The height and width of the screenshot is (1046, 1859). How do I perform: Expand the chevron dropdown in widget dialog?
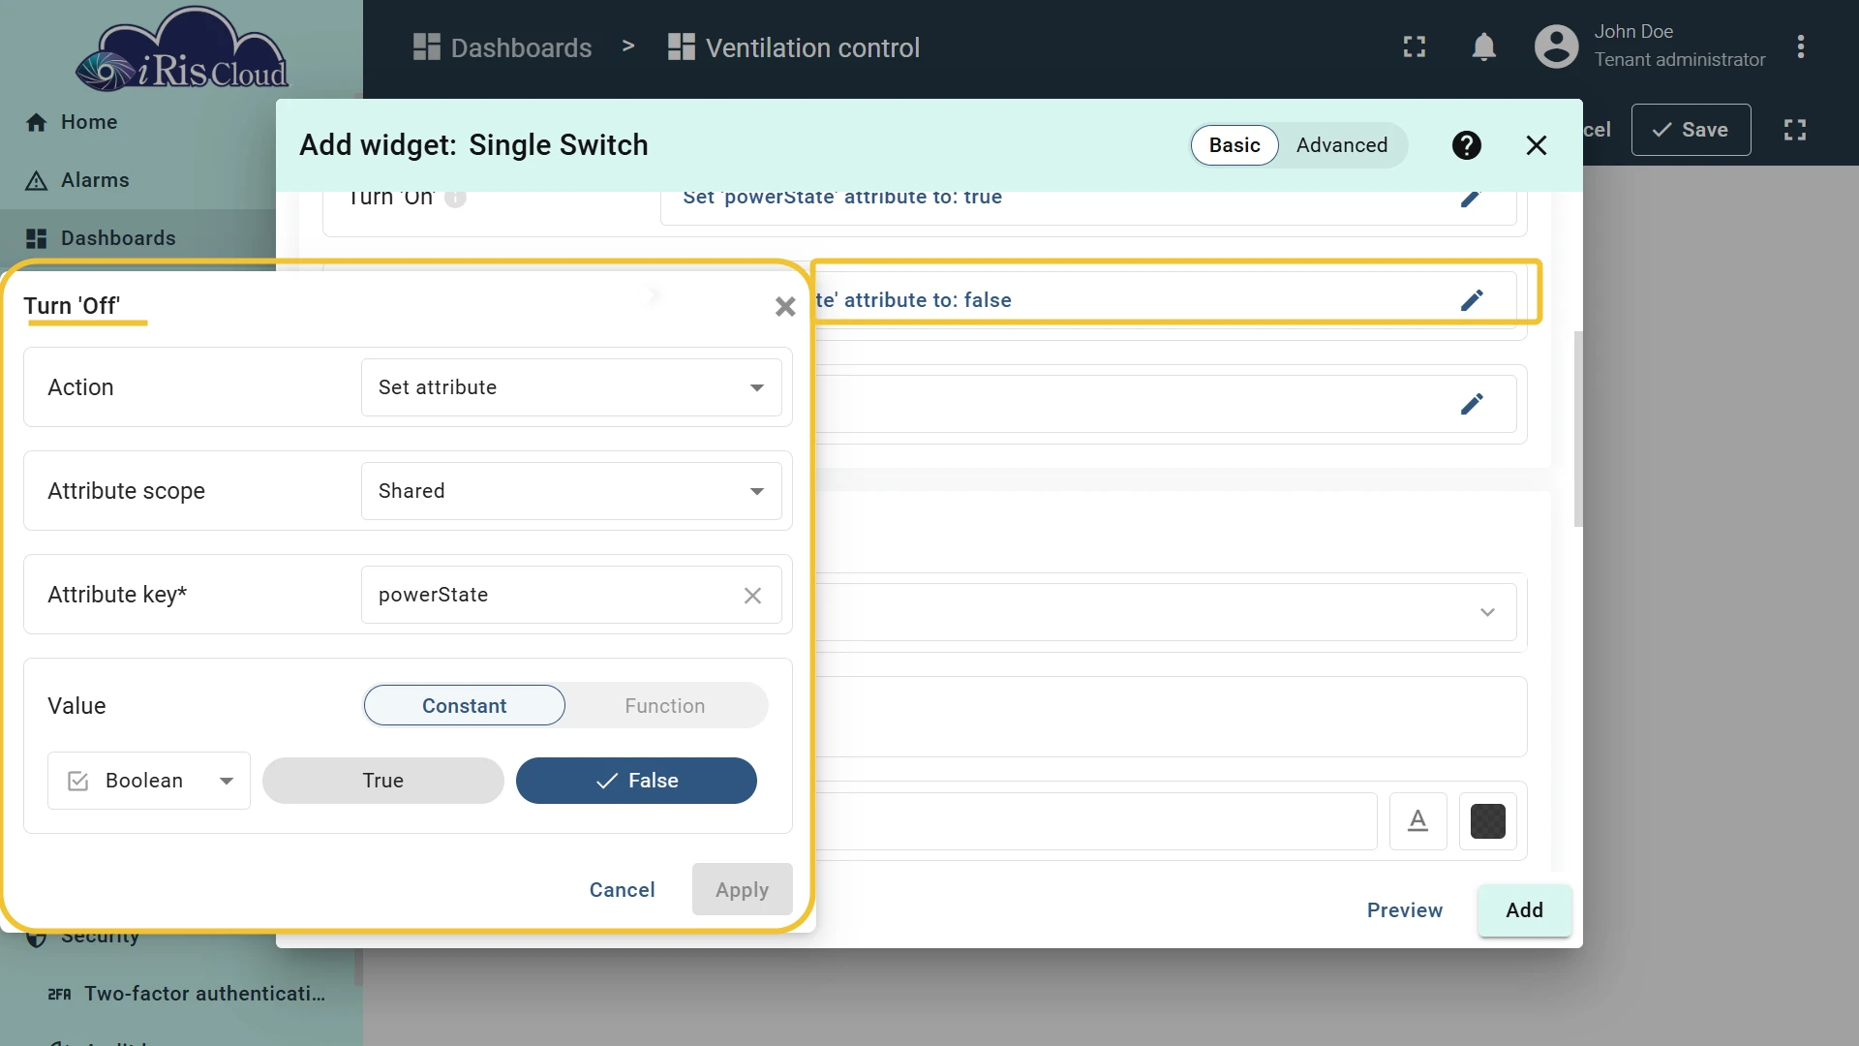tap(1487, 612)
